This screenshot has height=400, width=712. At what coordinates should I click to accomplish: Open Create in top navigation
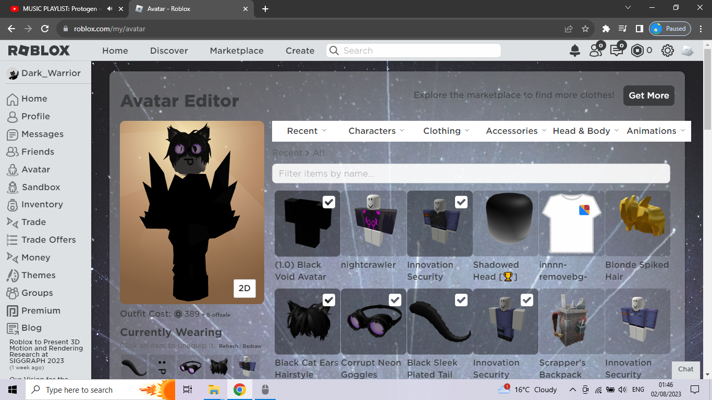point(300,51)
